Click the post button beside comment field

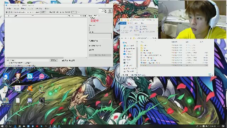pos(54,60)
